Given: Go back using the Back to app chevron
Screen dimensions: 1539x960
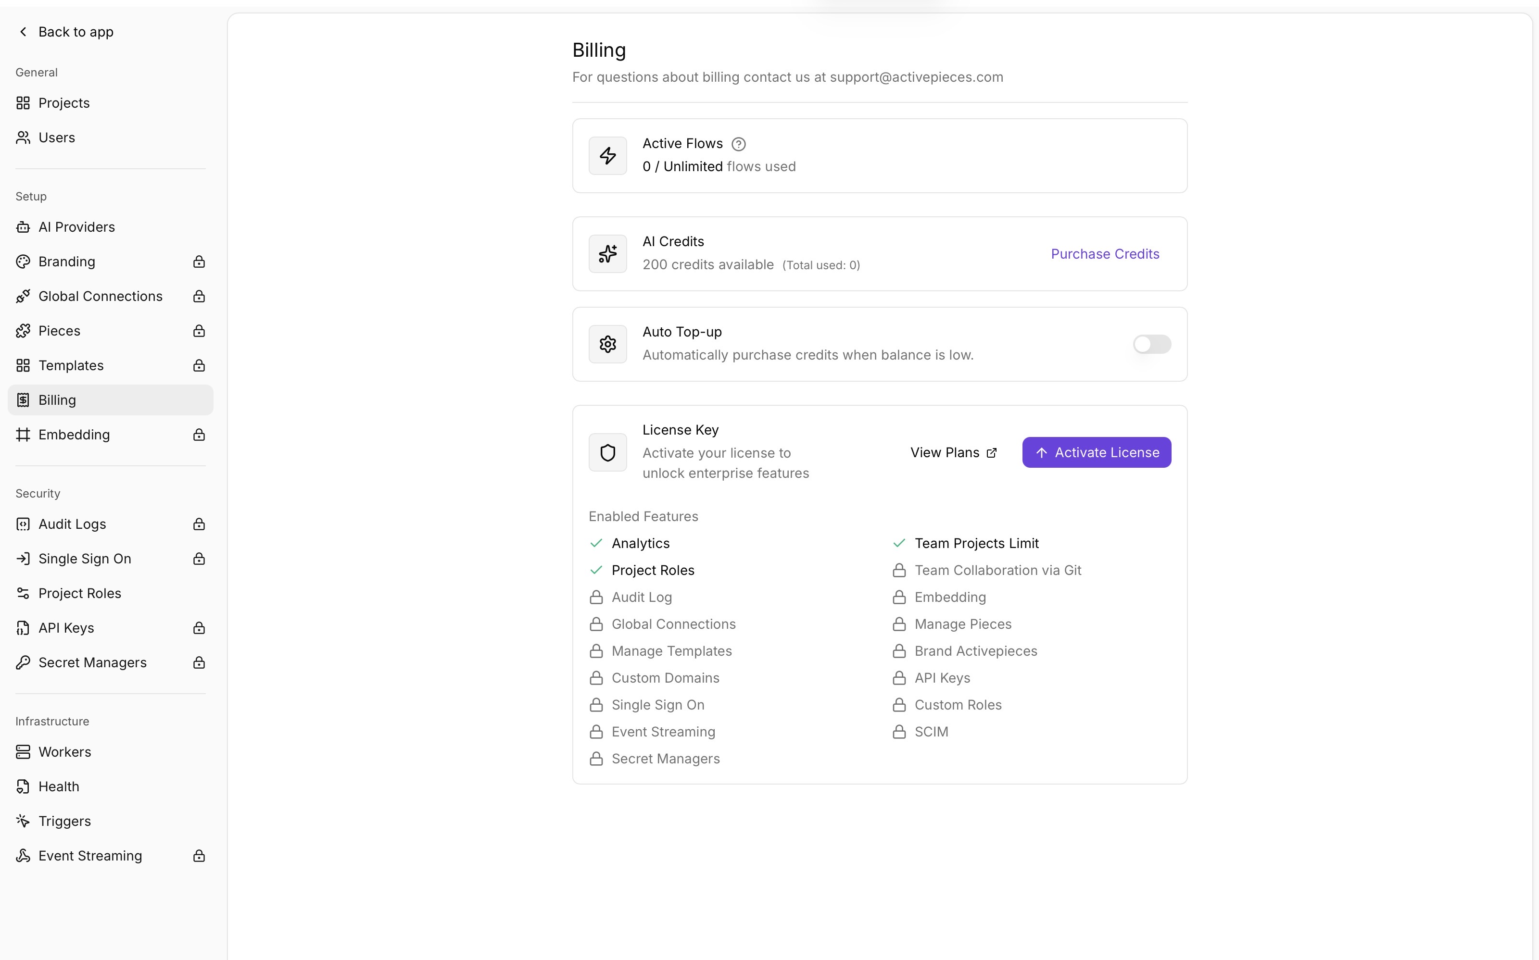Looking at the screenshot, I should point(24,32).
